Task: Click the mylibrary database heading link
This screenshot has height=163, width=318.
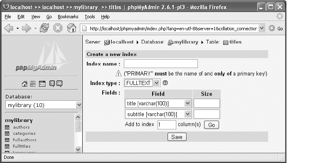Action: pyautogui.click(x=19, y=120)
